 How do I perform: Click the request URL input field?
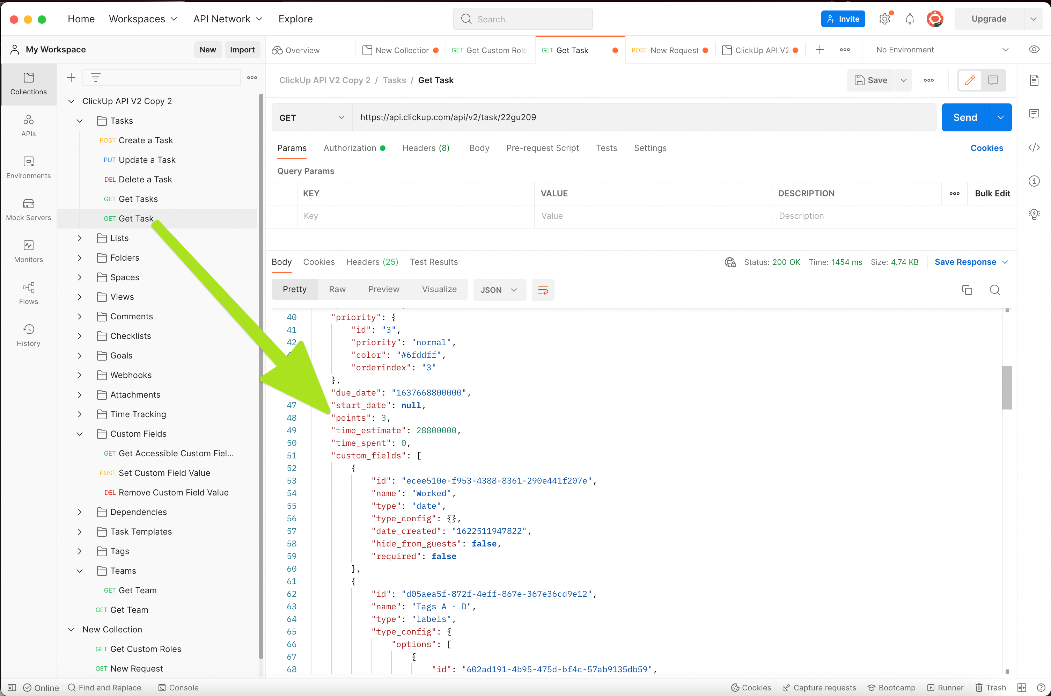point(644,118)
